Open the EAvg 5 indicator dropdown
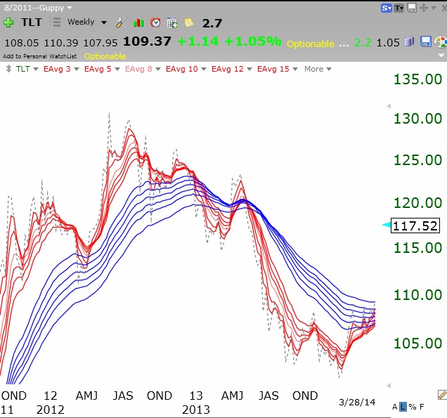This screenshot has height=418, width=447. 117,69
